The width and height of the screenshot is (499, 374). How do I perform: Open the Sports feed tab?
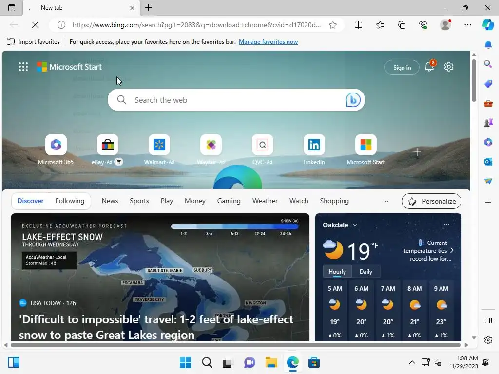coord(139,201)
